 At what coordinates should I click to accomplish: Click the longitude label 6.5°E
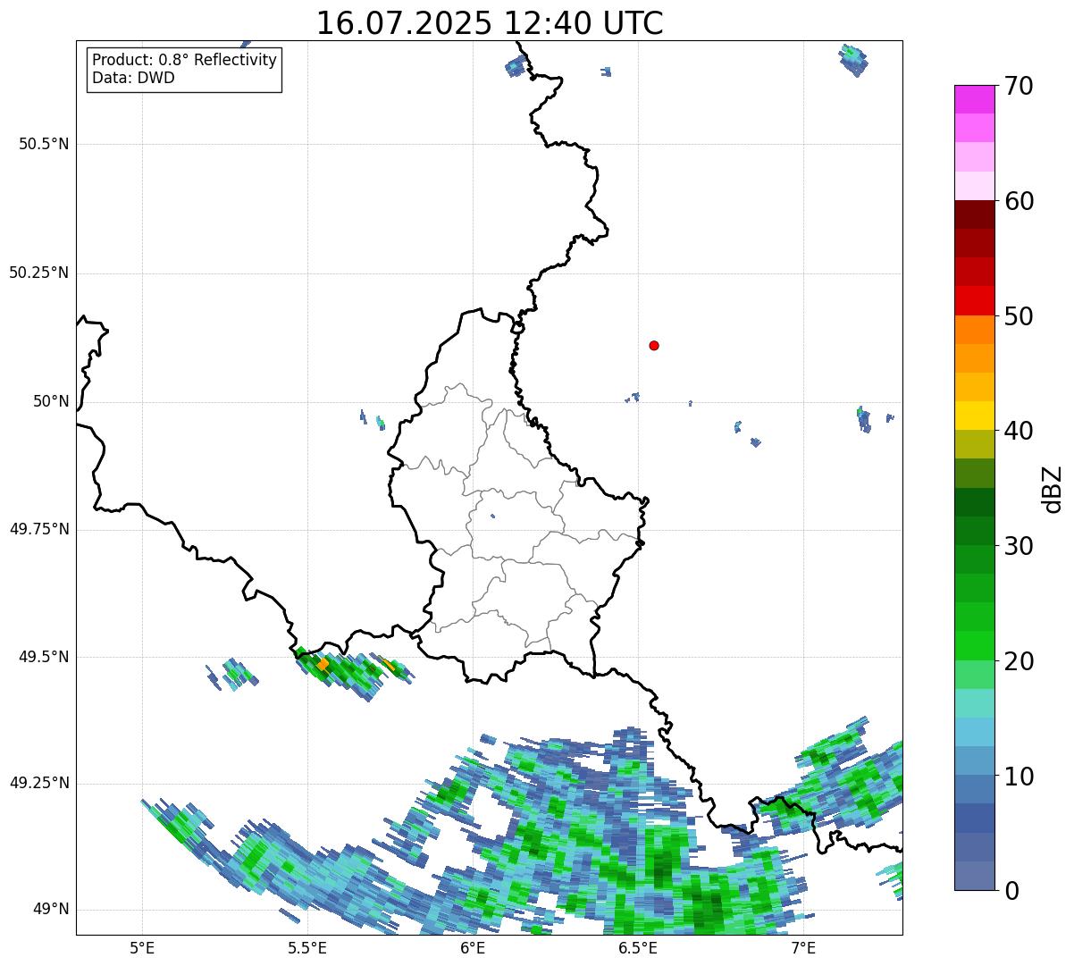coord(638,947)
